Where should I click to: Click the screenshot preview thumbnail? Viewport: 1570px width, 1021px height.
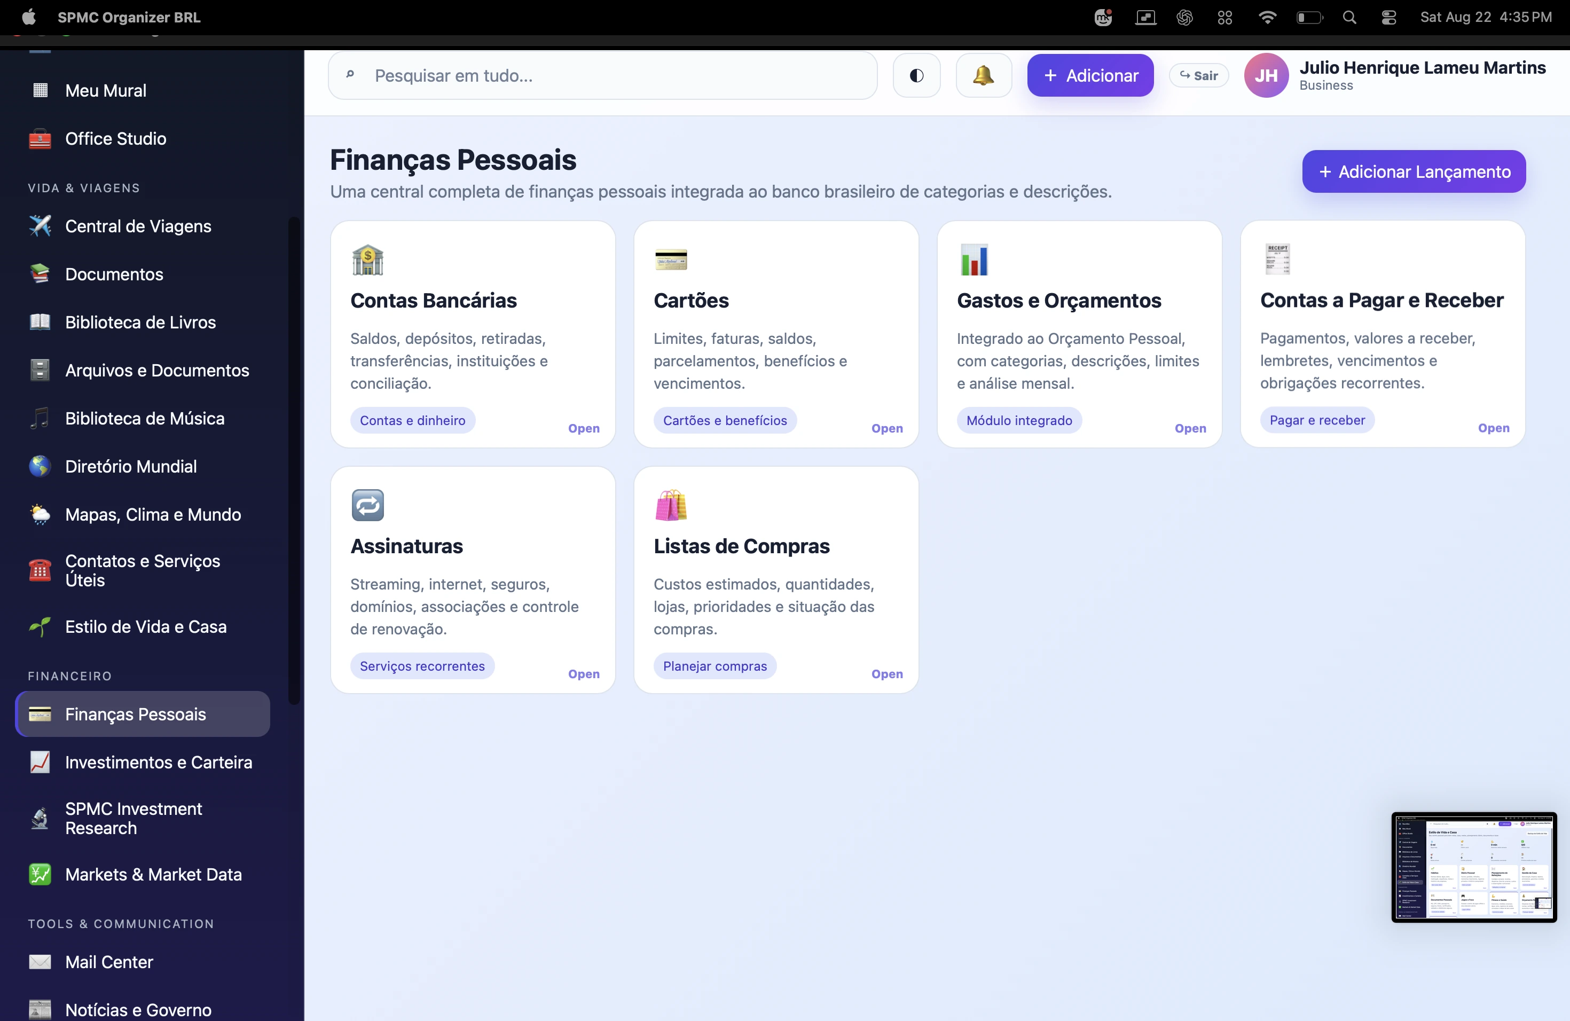[1475, 867]
